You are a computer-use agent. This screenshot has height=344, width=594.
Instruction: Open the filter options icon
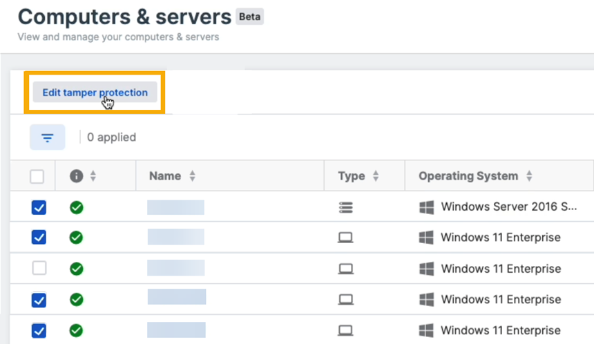click(x=48, y=137)
